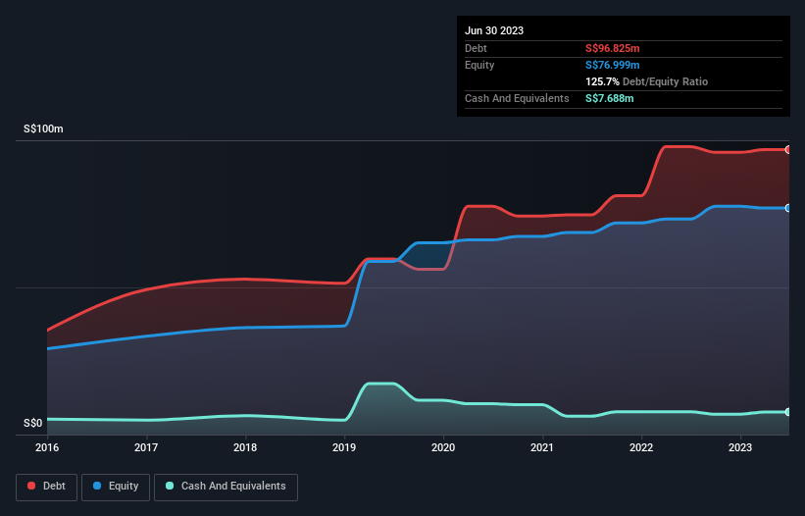Click the Jun 30 2023 tooltip date
The image size is (805, 516).
(494, 30)
